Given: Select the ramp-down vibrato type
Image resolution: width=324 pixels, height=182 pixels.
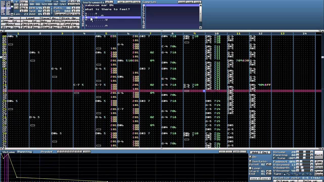Looking at the screenshot, I should point(302,174).
